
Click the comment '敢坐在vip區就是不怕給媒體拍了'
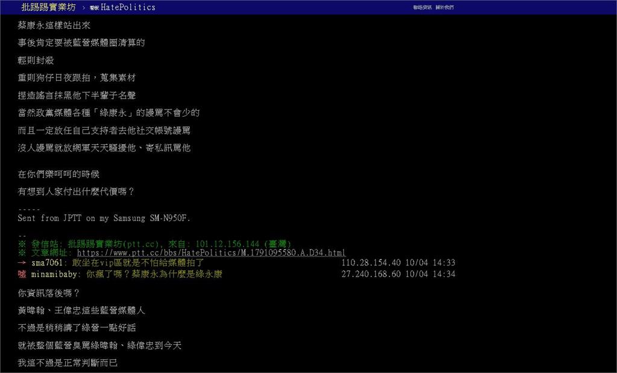tap(138, 262)
